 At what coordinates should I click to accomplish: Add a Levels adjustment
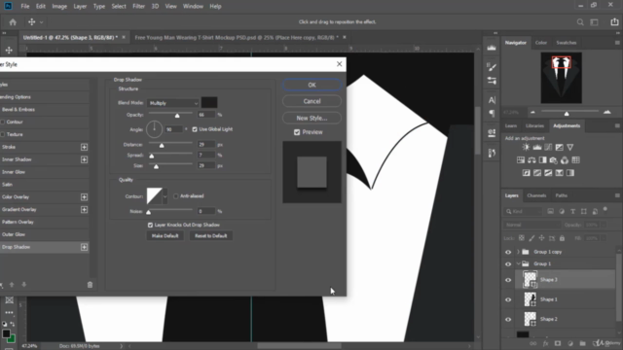tap(537, 147)
